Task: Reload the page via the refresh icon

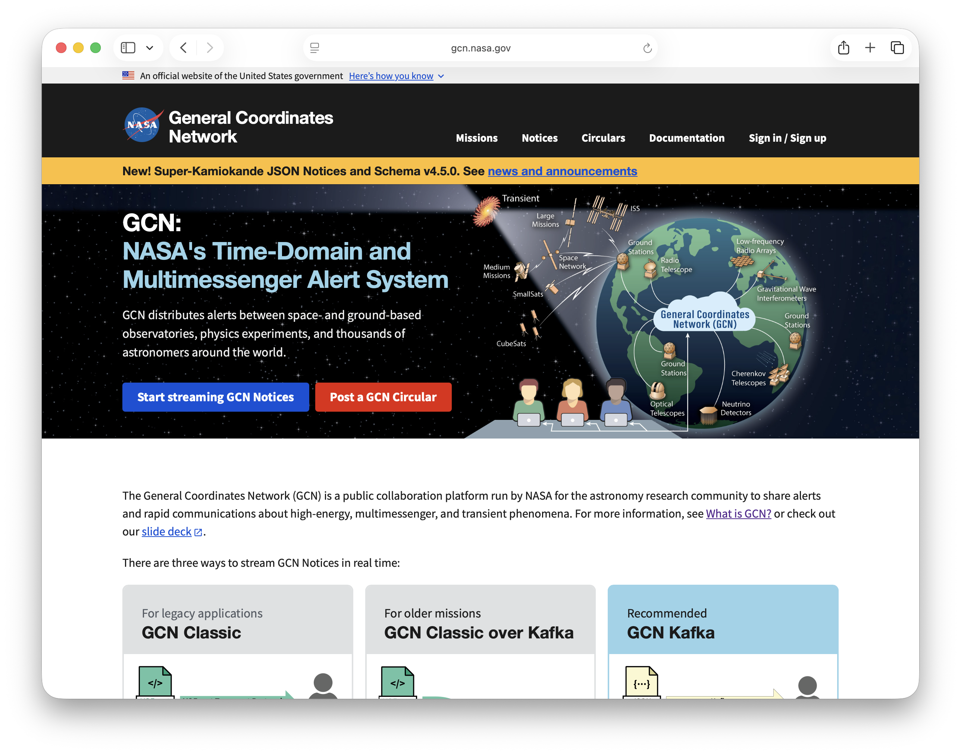Action: (x=646, y=48)
